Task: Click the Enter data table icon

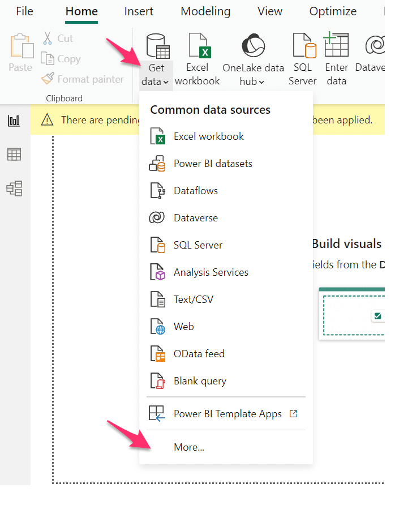Action: pos(336,45)
